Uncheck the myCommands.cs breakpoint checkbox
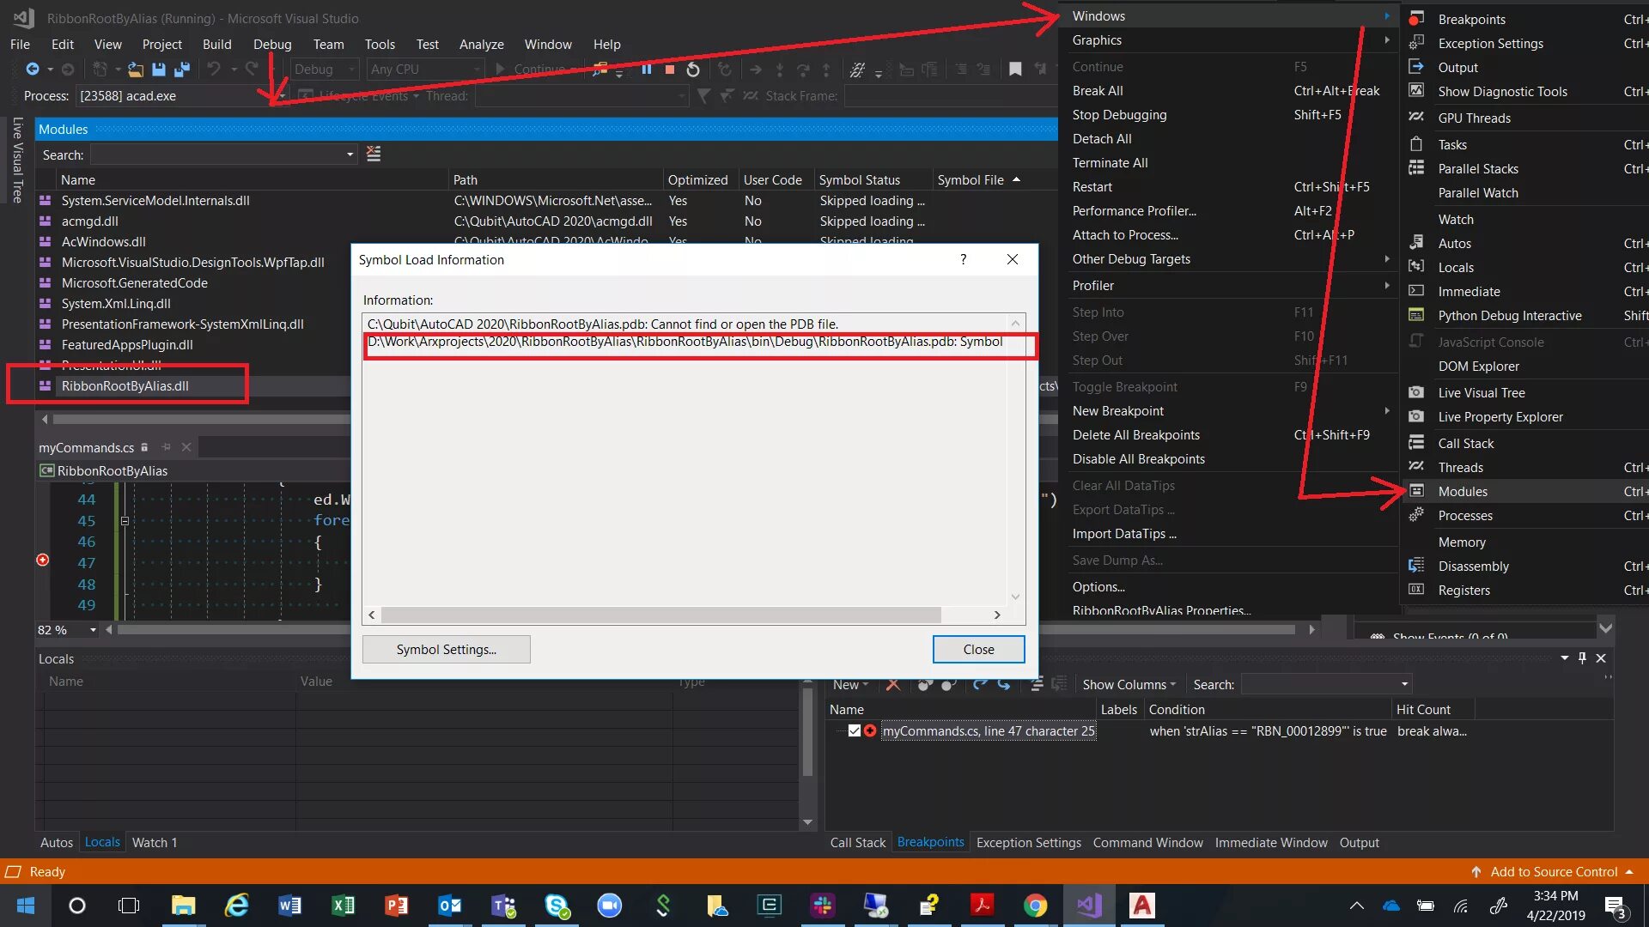The height and width of the screenshot is (927, 1649). 854,731
